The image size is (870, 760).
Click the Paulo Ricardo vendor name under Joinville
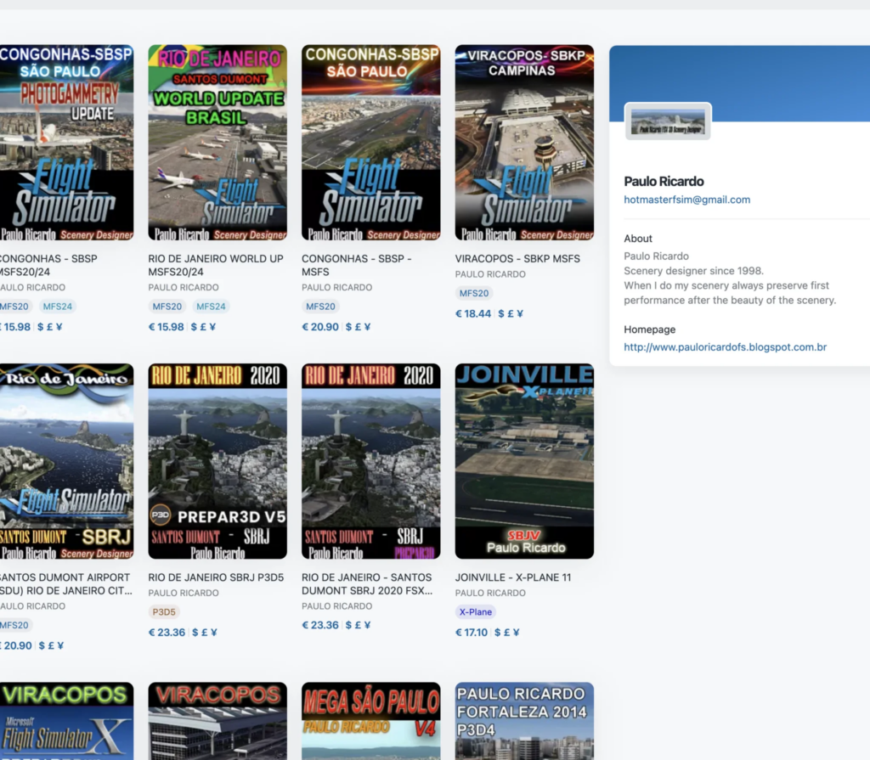(490, 593)
